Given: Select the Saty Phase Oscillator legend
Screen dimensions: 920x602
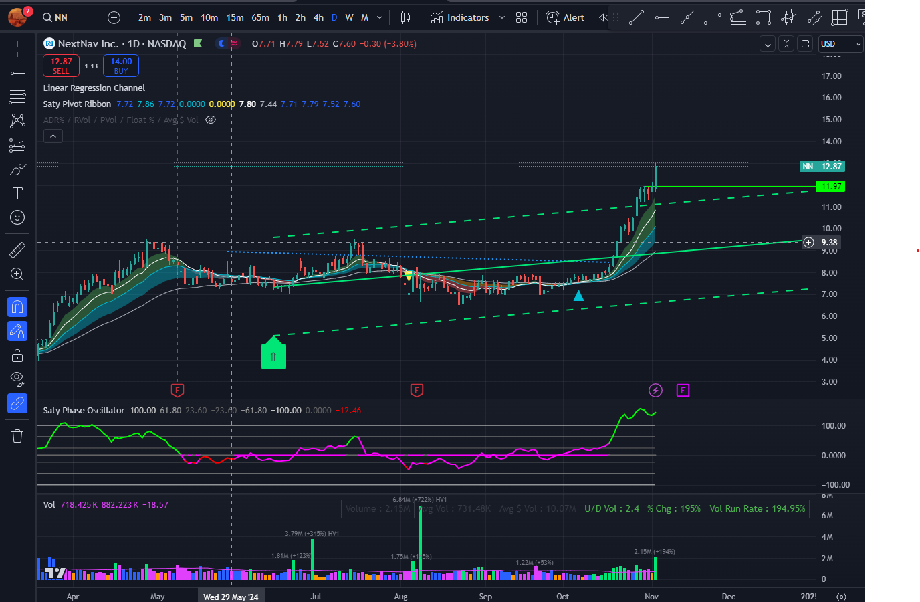Looking at the screenshot, I should [84, 411].
